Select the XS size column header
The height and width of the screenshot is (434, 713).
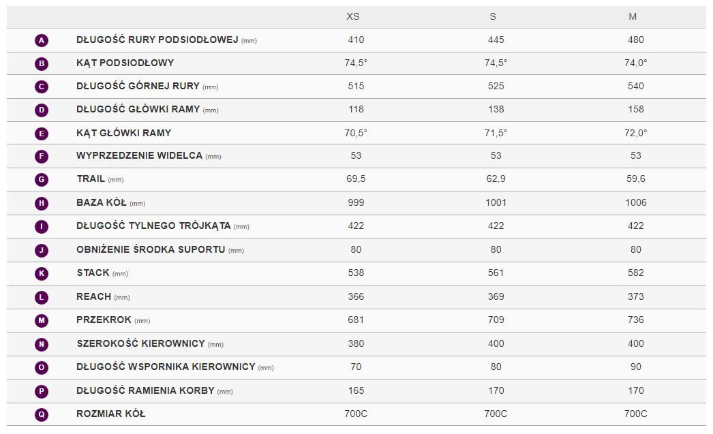pyautogui.click(x=353, y=16)
